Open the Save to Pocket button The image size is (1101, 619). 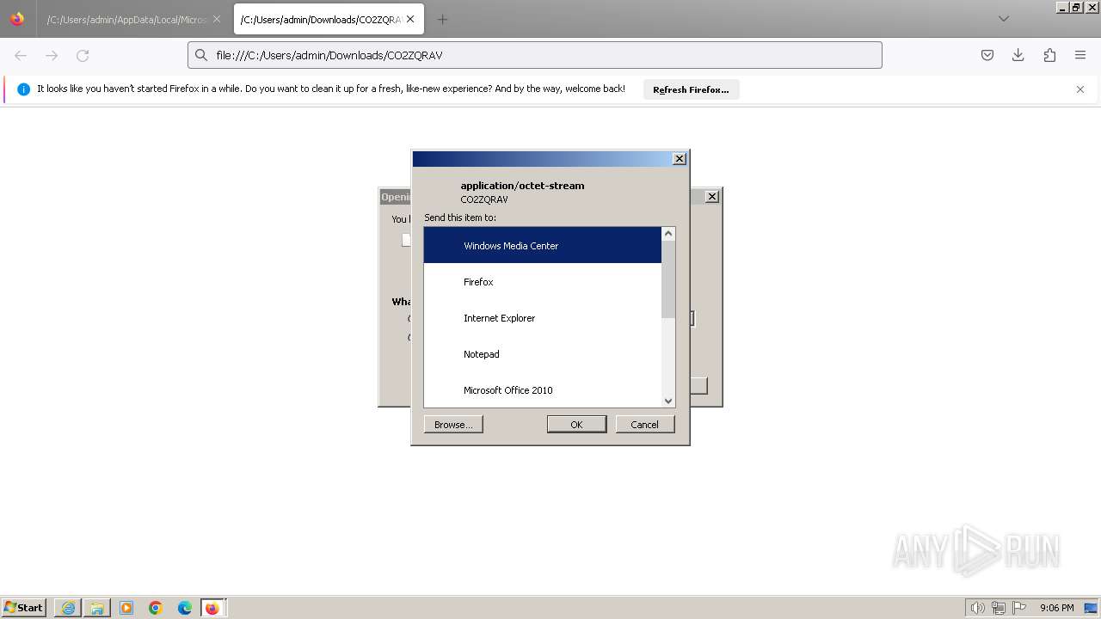coord(987,55)
